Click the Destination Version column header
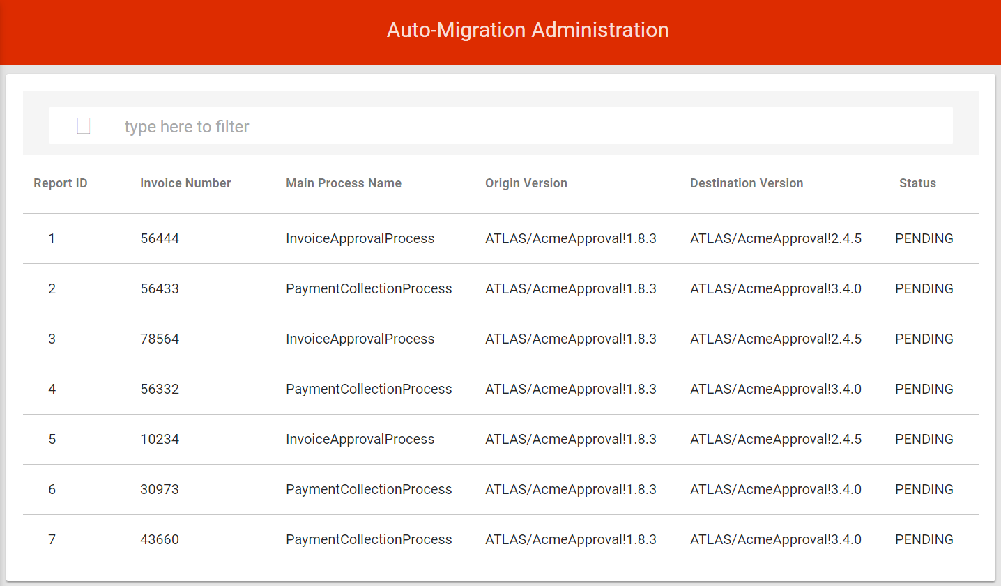This screenshot has height=586, width=1001. pyautogui.click(x=746, y=183)
